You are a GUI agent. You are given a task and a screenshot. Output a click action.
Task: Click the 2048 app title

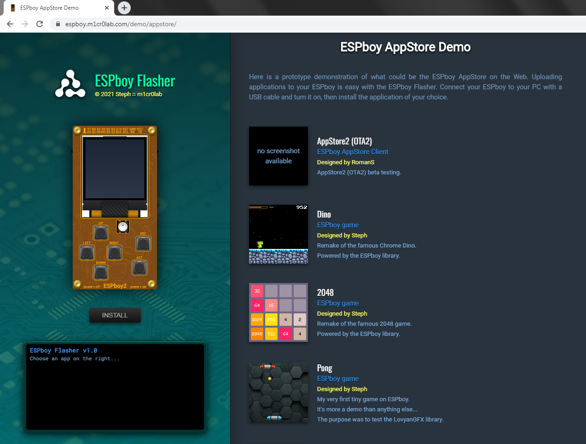[x=325, y=293]
